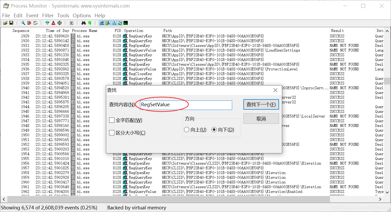
Task: Click the Include Process From Window crosshair icon
Action: 59,23
